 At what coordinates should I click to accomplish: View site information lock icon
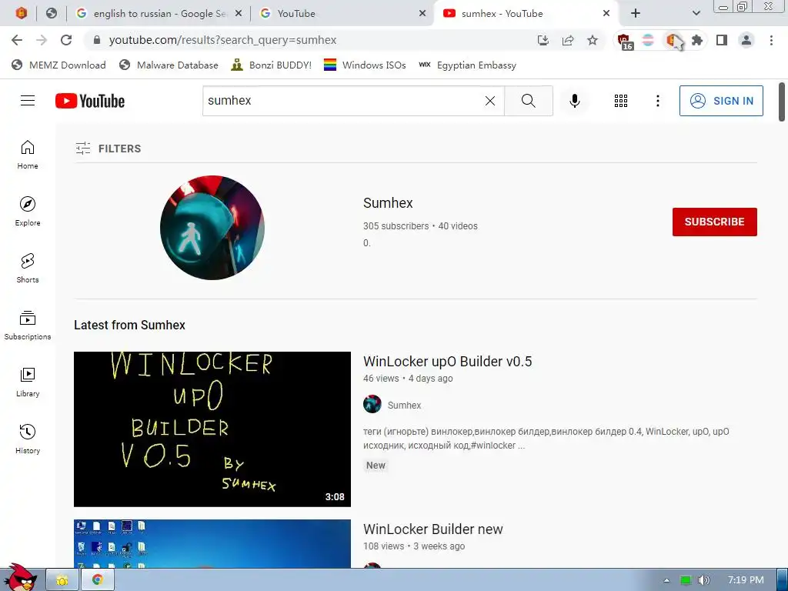pos(97,40)
